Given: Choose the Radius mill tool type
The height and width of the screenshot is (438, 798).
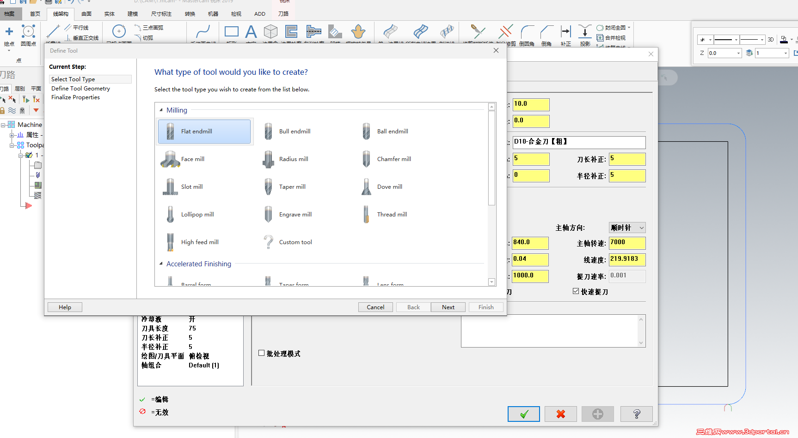Looking at the screenshot, I should [286, 159].
